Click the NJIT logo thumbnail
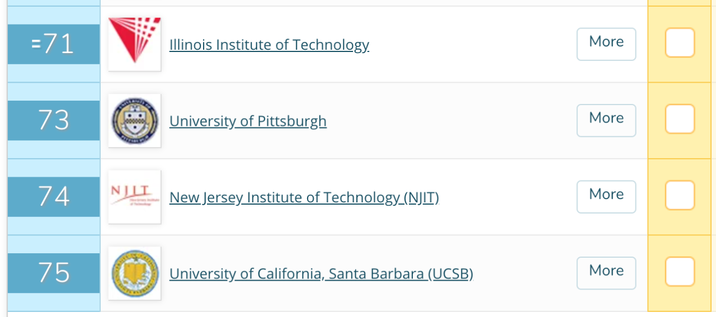This screenshot has width=716, height=317. click(x=134, y=197)
